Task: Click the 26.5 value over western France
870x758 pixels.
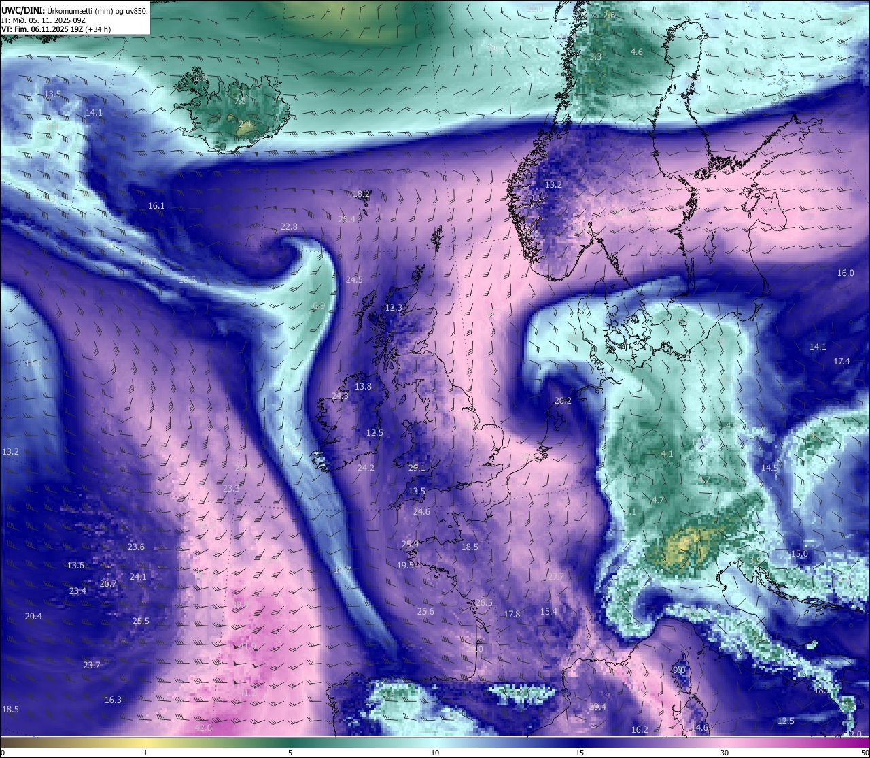Action: tap(484, 602)
